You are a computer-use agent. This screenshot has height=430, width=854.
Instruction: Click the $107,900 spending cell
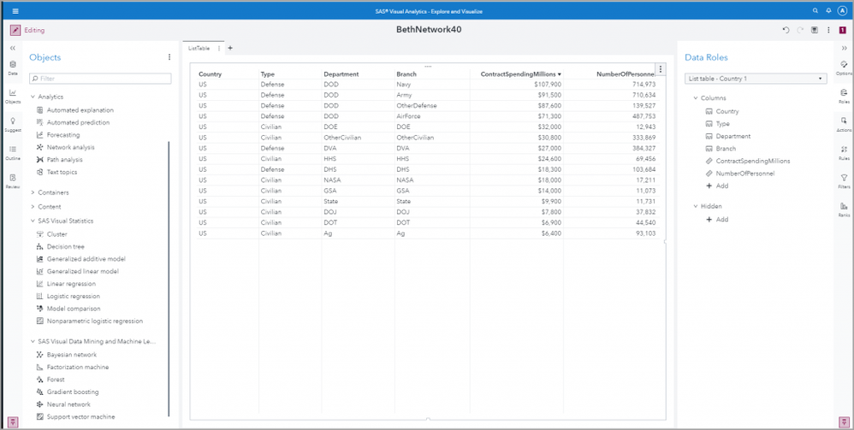(546, 85)
